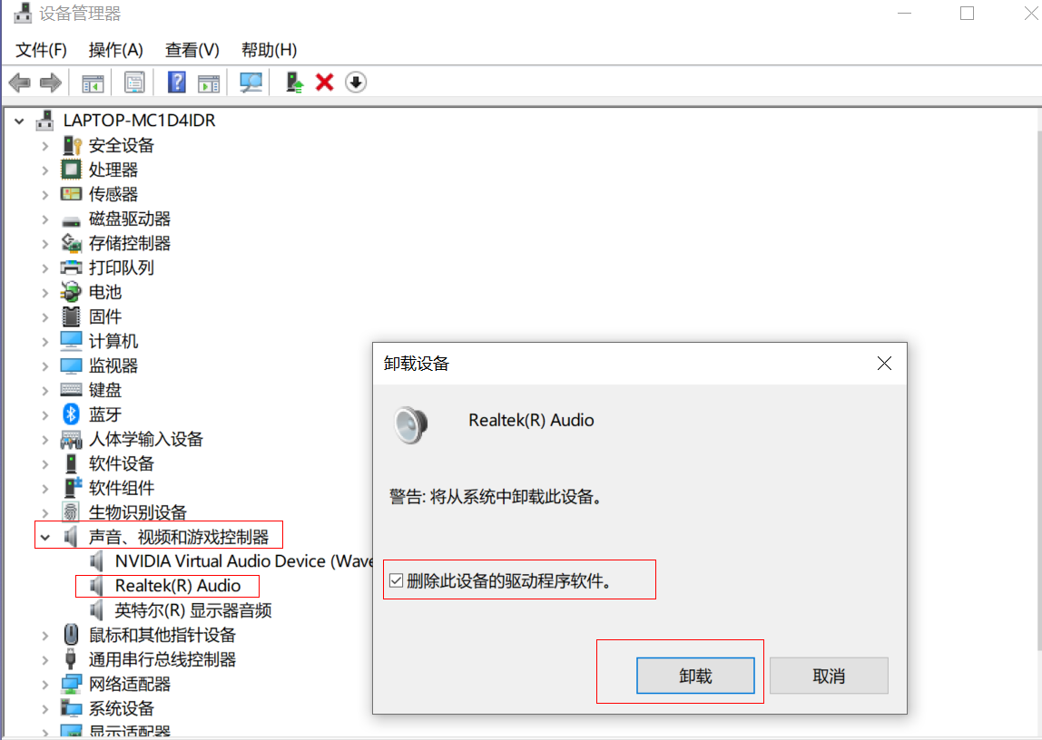Uncheck delete driver software checkbox

[x=396, y=581]
